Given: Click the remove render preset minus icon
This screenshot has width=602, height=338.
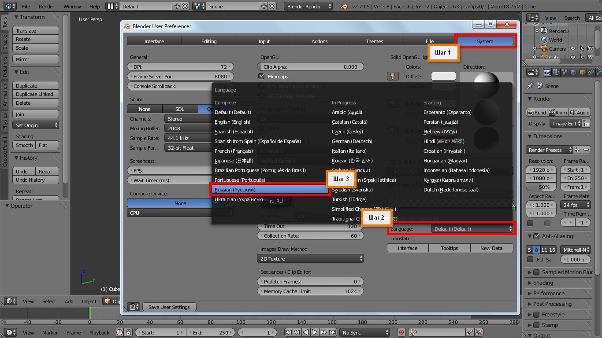Looking at the screenshot, I should click(x=586, y=150).
